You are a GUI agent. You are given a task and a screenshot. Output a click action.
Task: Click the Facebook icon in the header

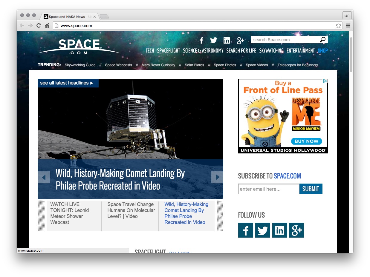(201, 40)
